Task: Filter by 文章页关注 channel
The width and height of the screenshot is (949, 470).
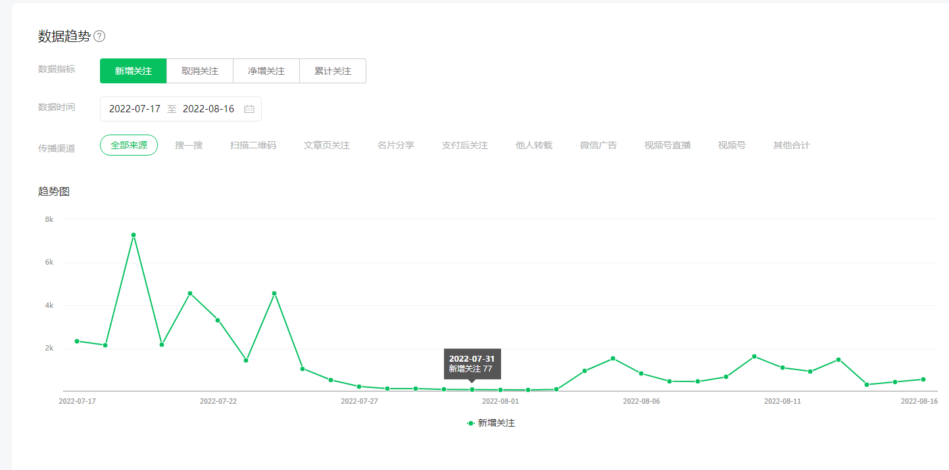Action: click(x=327, y=145)
